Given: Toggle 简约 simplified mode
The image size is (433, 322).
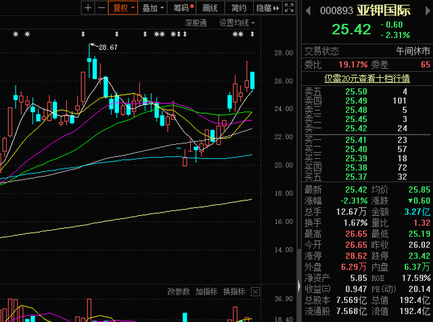Looking at the screenshot, I should (x=239, y=7).
